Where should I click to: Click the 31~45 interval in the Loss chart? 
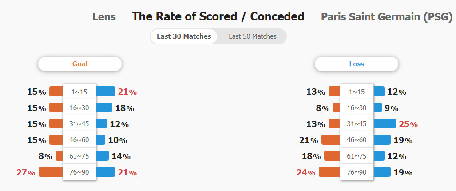pyautogui.click(x=357, y=124)
